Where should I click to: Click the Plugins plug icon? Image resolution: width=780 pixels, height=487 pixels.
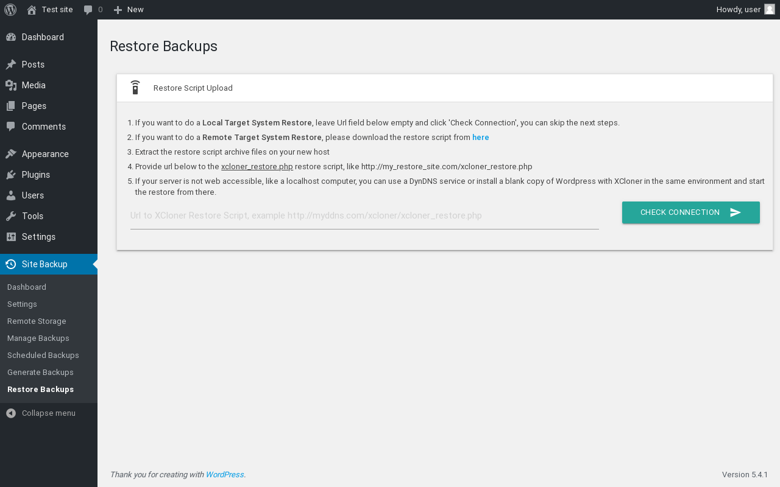[11, 175]
